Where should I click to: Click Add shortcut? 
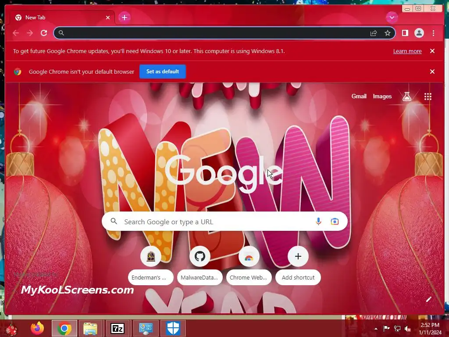coord(298,265)
